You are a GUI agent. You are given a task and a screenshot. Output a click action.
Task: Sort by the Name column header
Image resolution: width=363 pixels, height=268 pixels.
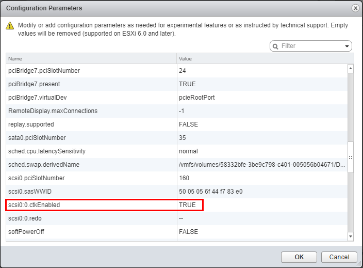click(x=91, y=59)
